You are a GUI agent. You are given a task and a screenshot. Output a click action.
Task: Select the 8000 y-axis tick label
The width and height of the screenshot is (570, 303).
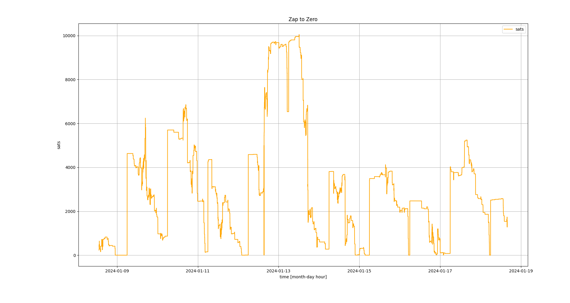pos(70,80)
